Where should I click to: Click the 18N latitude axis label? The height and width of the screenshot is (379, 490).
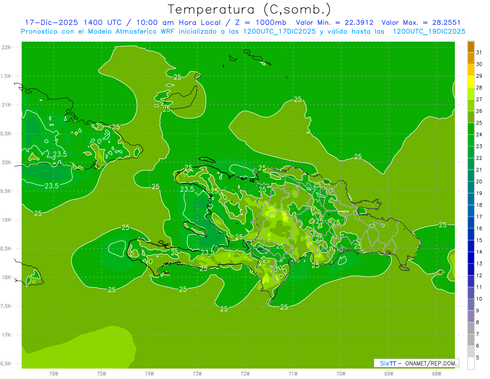coord(6,277)
